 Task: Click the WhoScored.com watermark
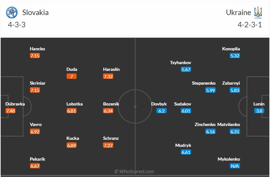pyautogui.click(x=135, y=172)
